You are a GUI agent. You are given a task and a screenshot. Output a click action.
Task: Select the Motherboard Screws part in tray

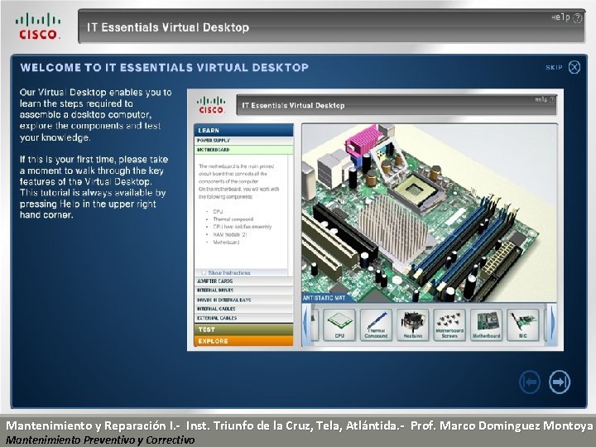pos(449,324)
